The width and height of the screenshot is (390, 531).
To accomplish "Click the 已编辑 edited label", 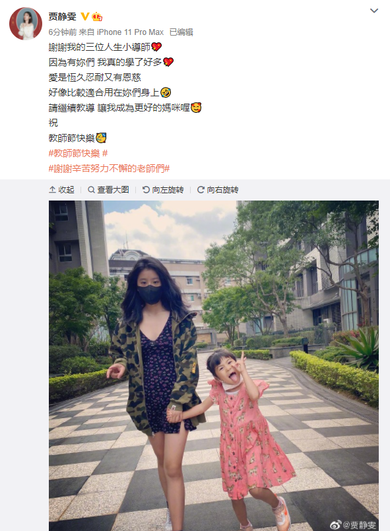I will [181, 32].
